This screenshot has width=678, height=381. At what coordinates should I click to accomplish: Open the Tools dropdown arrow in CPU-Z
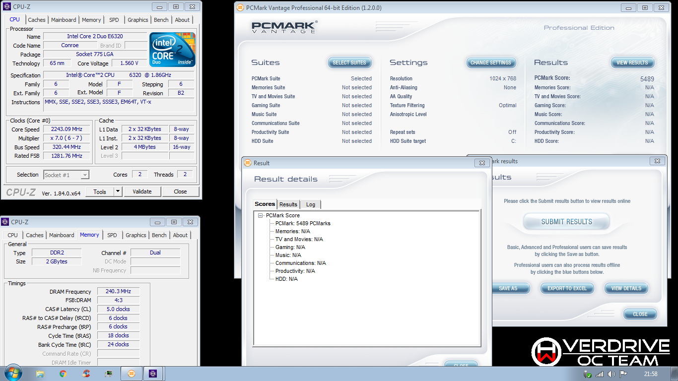point(118,191)
